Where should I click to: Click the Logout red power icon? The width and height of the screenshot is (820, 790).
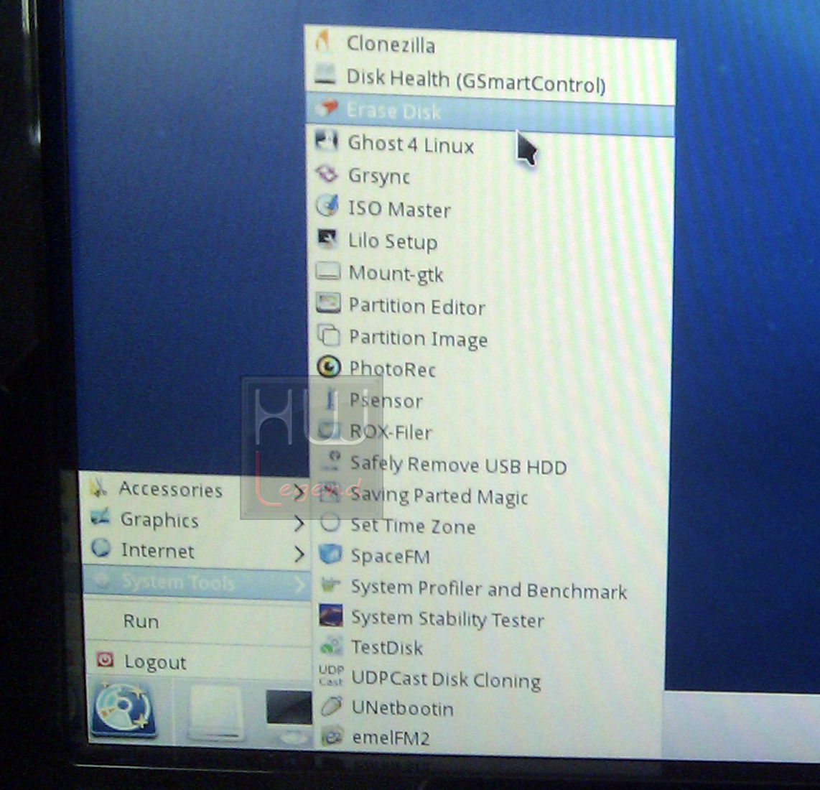[x=105, y=660]
